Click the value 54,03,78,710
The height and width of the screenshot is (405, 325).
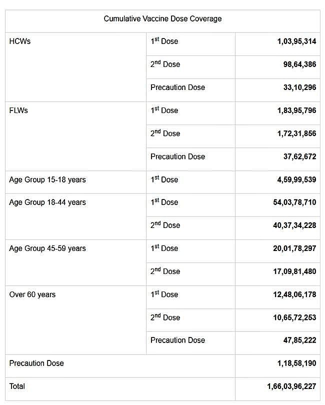click(x=294, y=202)
